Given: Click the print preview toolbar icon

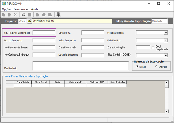Looking at the screenshot, I should click(37, 15).
